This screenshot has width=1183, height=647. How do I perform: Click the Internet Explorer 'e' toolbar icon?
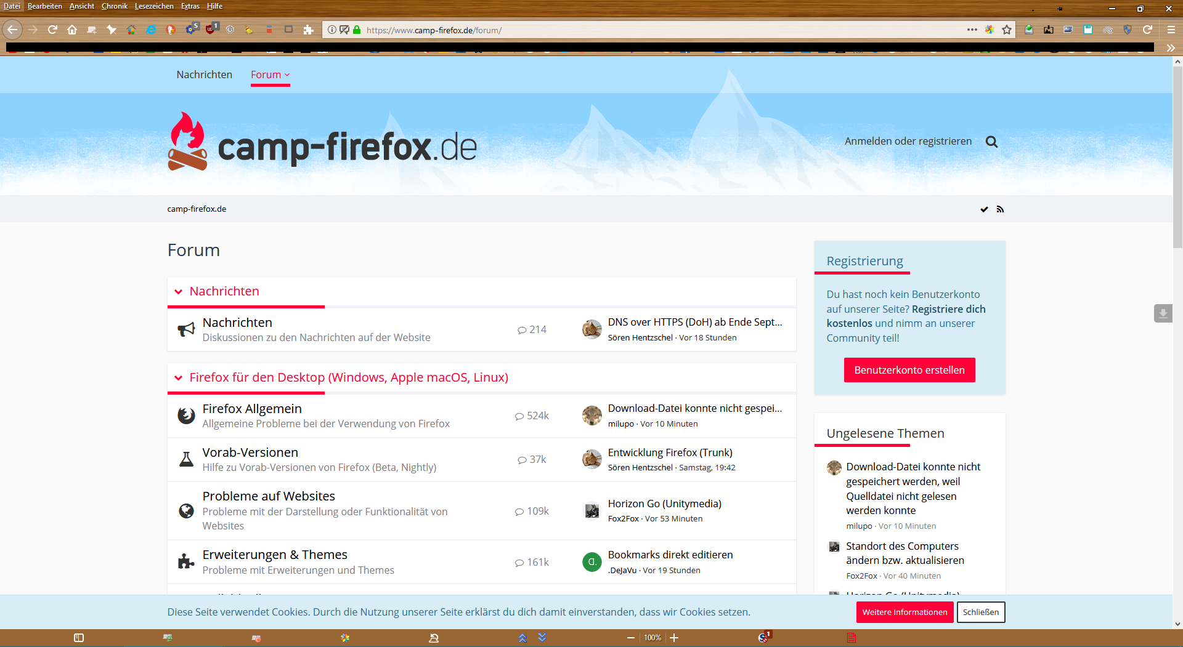[151, 30]
